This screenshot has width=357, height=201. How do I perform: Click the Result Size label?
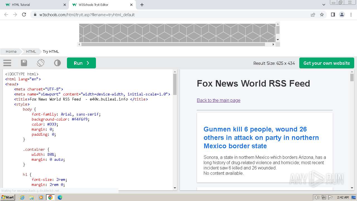coord(274,63)
